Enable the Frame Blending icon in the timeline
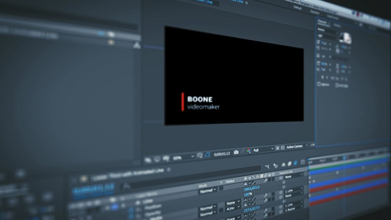 point(289,164)
